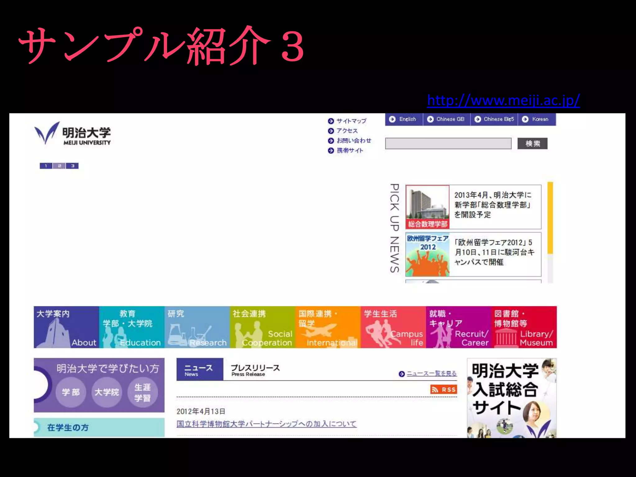Click the 生涯学習 circle button

tap(143, 392)
